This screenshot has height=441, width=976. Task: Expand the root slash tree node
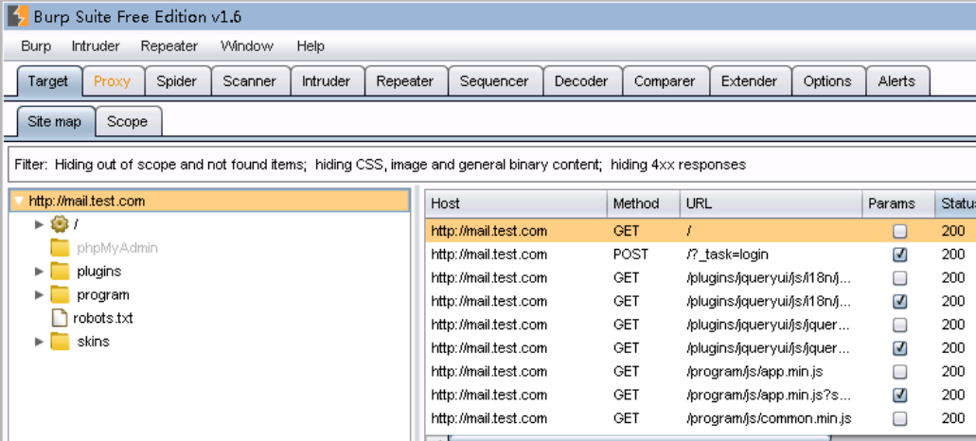(x=39, y=224)
